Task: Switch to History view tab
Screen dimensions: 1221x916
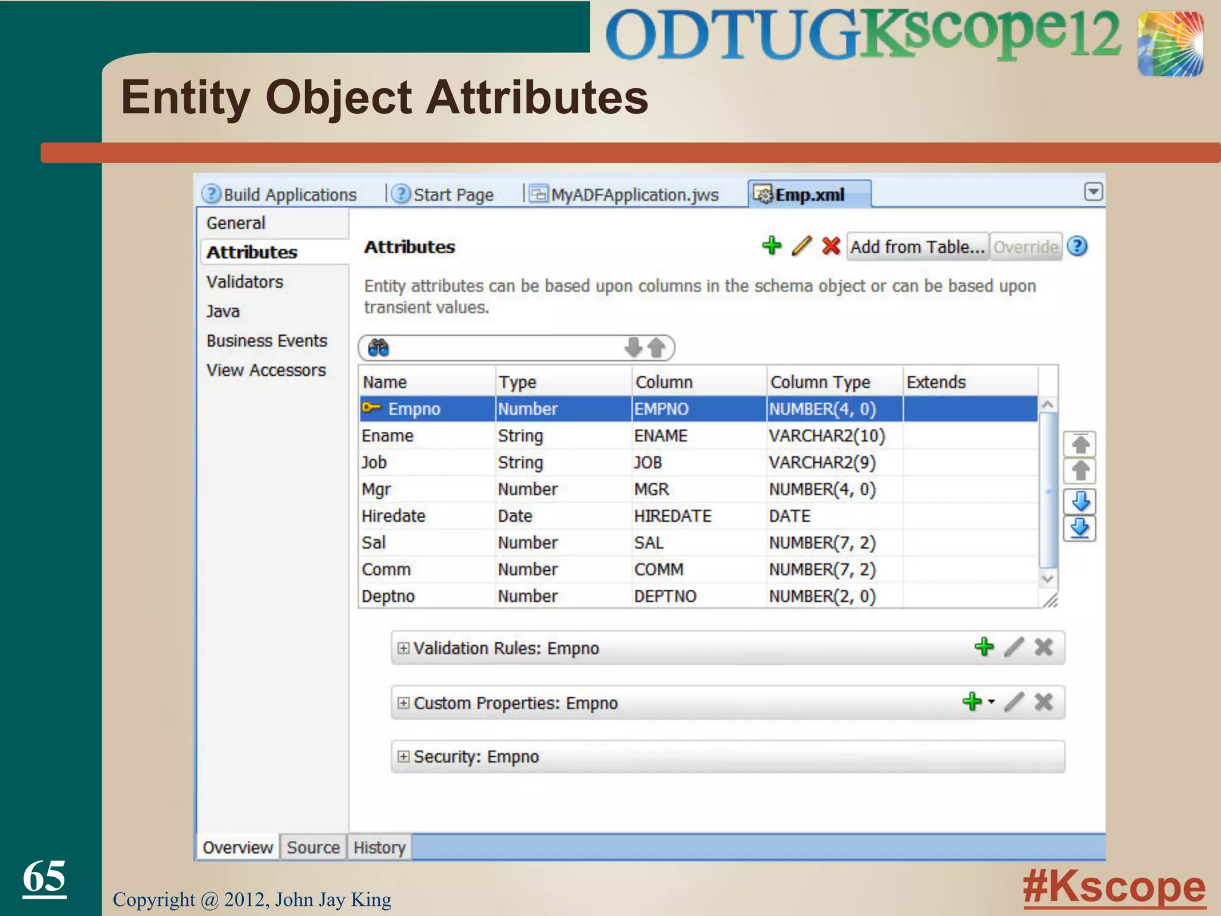Action: coord(379,847)
